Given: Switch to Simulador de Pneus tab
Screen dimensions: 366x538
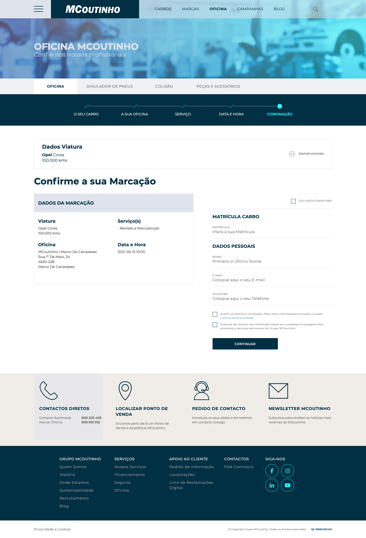Looking at the screenshot, I should point(110,86).
